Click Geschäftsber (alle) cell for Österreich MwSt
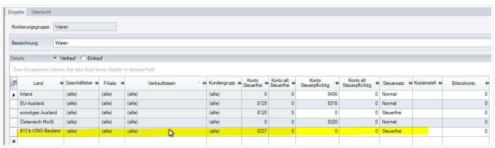 click(81, 122)
